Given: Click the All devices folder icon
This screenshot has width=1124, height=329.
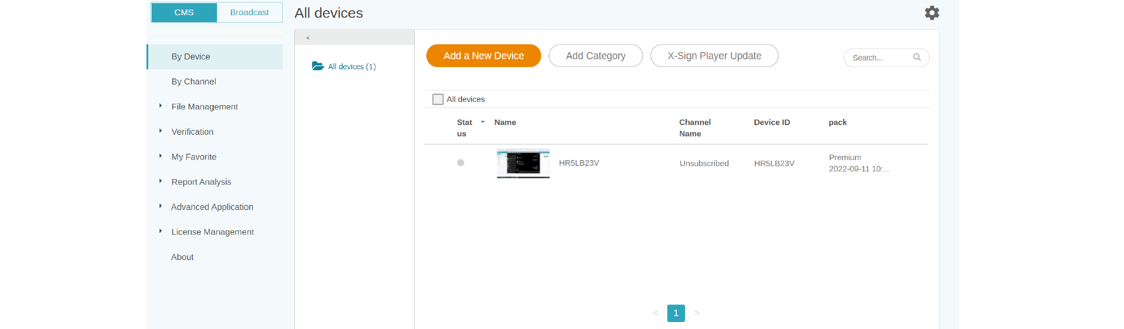Looking at the screenshot, I should 318,66.
